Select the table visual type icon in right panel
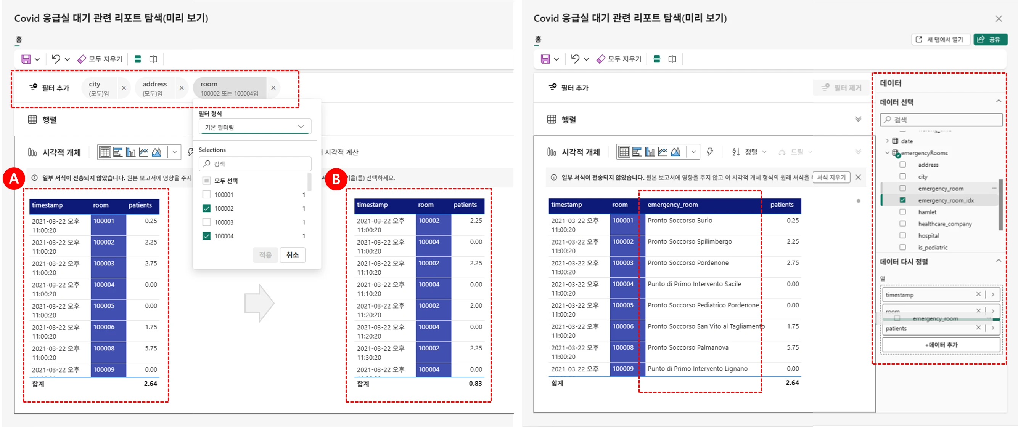Viewport: 1018px width, 427px height. [624, 152]
